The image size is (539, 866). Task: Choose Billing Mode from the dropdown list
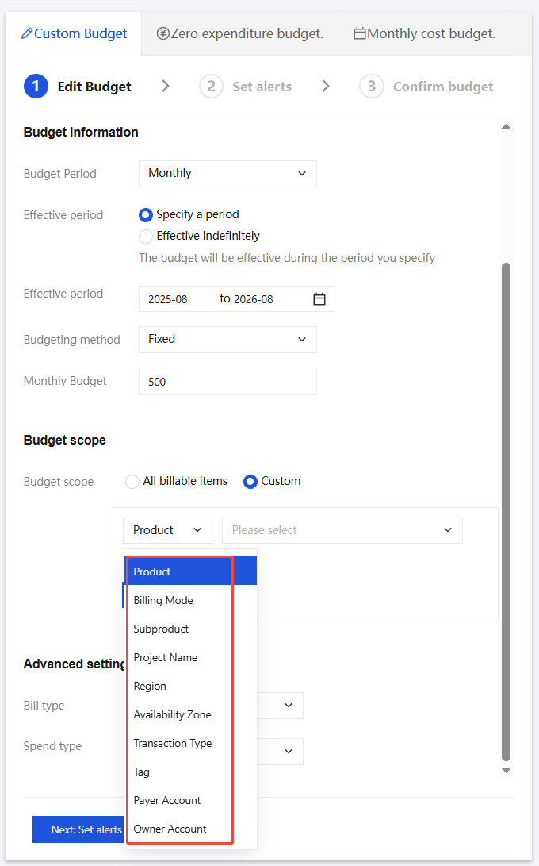tap(163, 600)
